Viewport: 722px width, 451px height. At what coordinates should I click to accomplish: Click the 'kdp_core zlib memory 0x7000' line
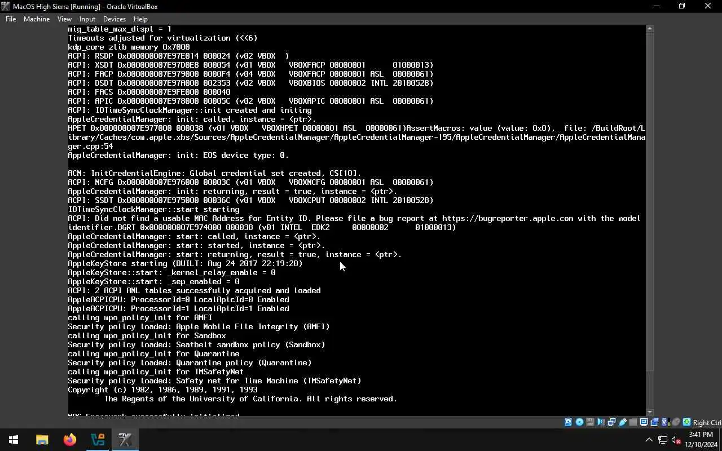coord(129,47)
